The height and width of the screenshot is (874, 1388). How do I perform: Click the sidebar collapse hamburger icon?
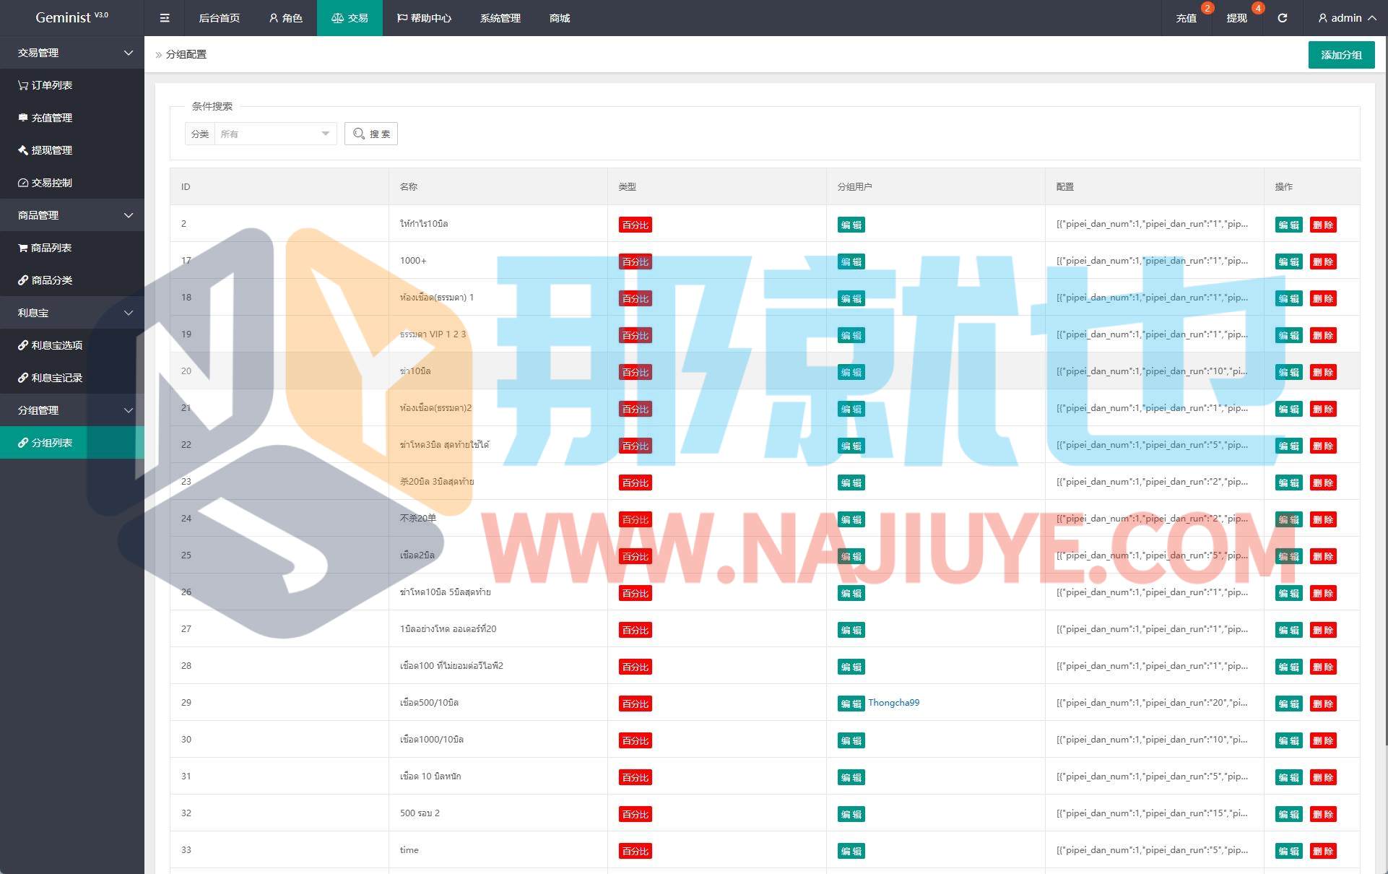[165, 18]
